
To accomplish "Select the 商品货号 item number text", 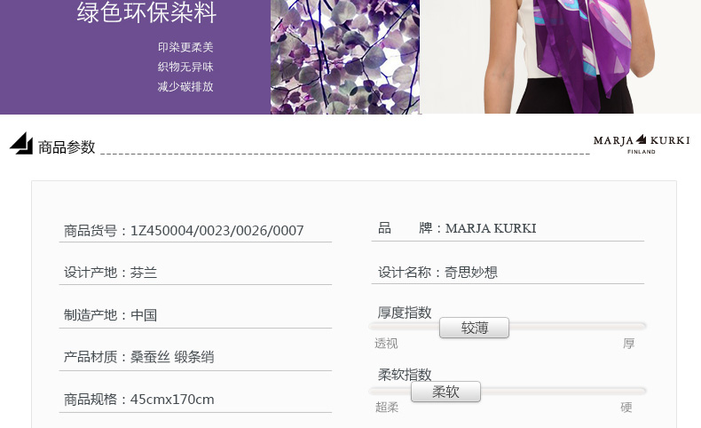I will click(x=184, y=231).
